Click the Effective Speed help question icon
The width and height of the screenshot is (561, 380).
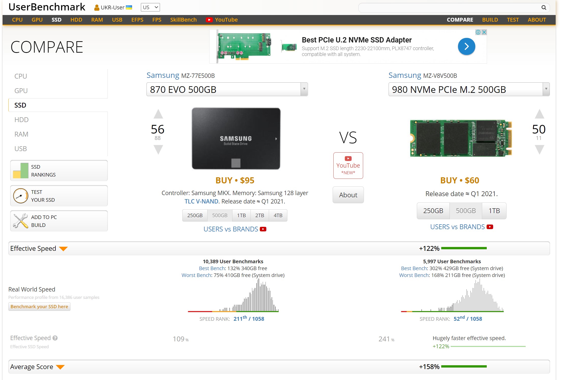coord(55,338)
